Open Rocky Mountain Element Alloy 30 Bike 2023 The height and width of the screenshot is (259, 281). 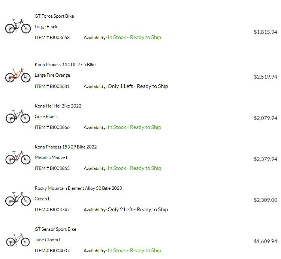point(78,188)
